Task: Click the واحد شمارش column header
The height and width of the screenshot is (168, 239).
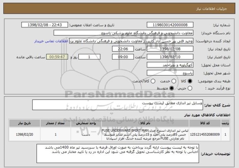Action: pyautogui.click(x=86, y=123)
